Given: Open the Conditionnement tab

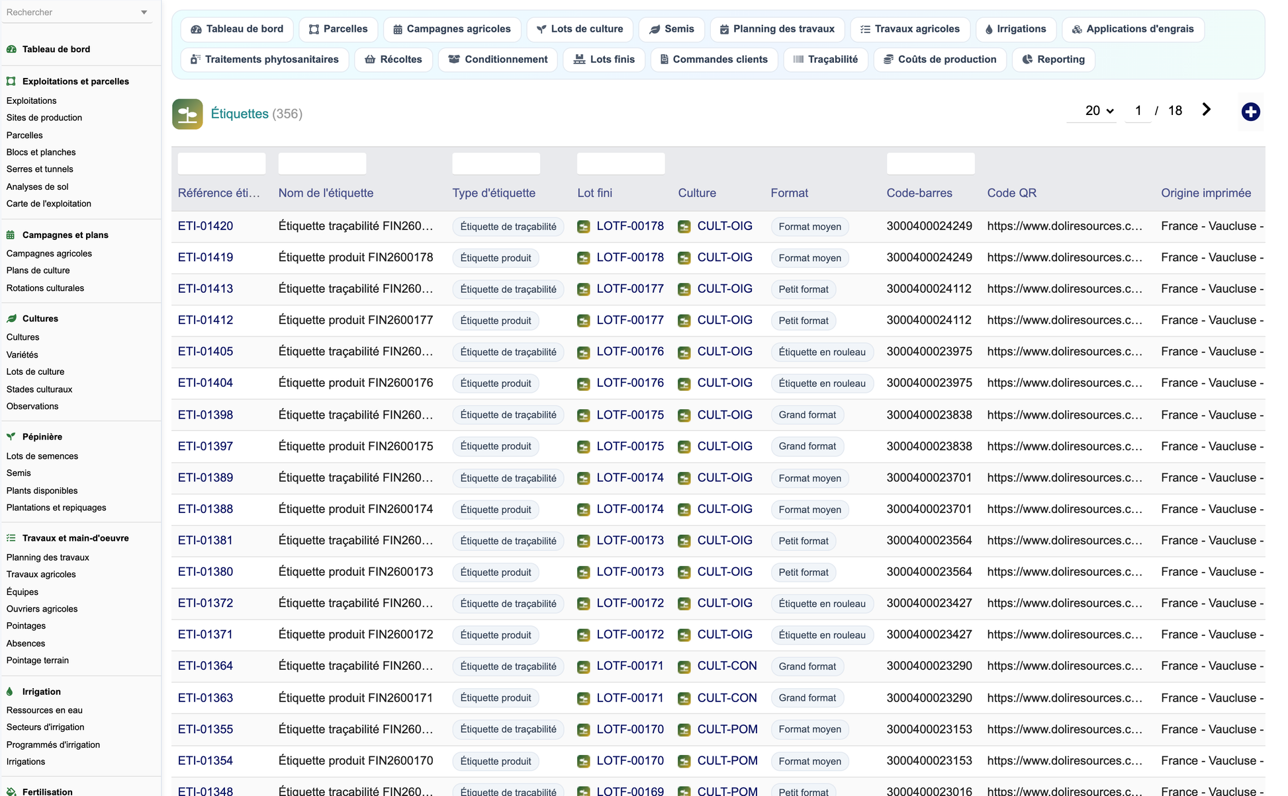Looking at the screenshot, I should pos(498,60).
